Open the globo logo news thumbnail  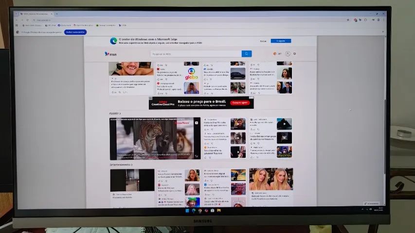(x=191, y=74)
